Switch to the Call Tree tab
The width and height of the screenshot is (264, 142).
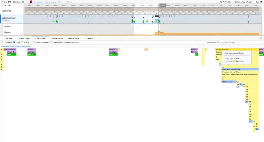[x=9, y=38]
